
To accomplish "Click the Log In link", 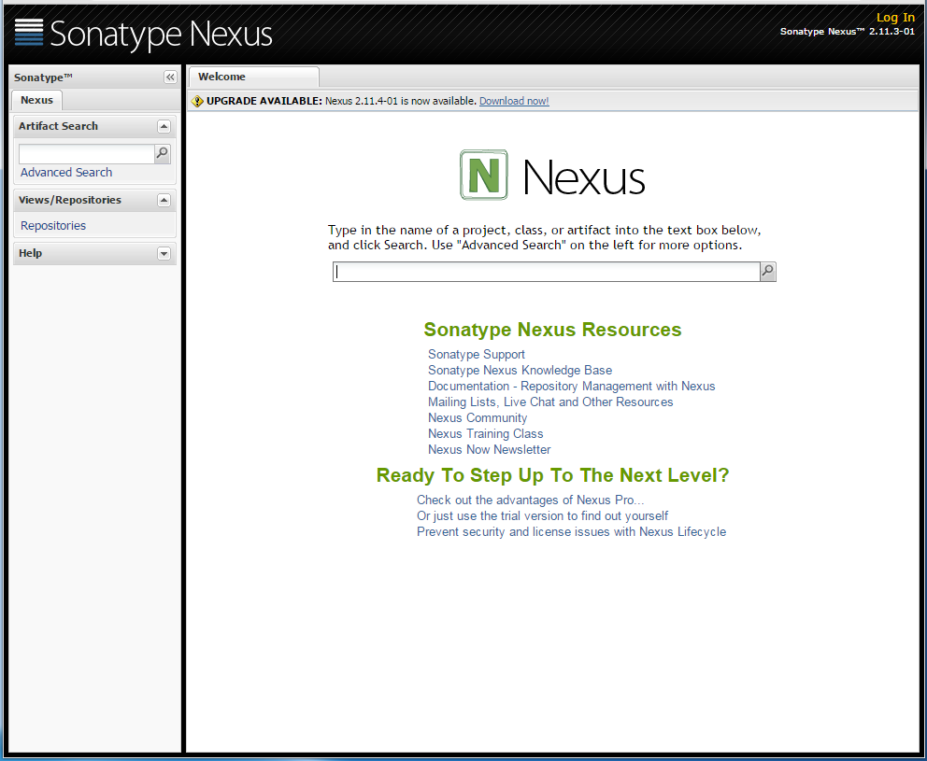I will pos(895,18).
